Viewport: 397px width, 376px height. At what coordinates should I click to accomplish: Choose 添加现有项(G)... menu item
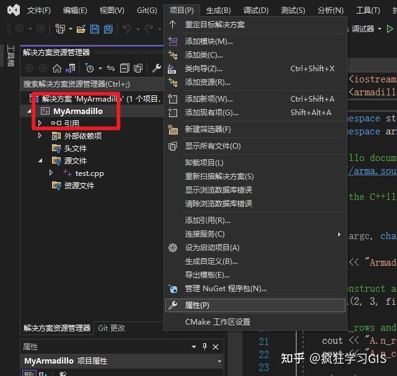256,112
